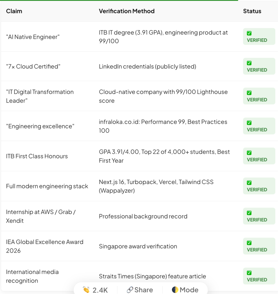This screenshot has width=278, height=294.
Task: Click VERIFIED badge for Internship at AWS row
Action: (x=259, y=216)
